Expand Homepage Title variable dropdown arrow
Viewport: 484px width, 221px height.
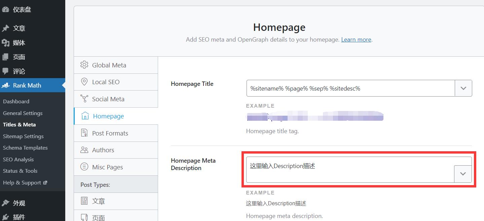(x=463, y=89)
